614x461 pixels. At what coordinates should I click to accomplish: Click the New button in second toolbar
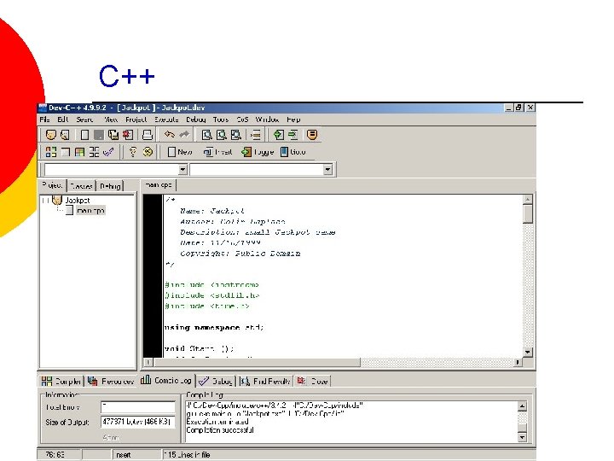[x=180, y=152]
